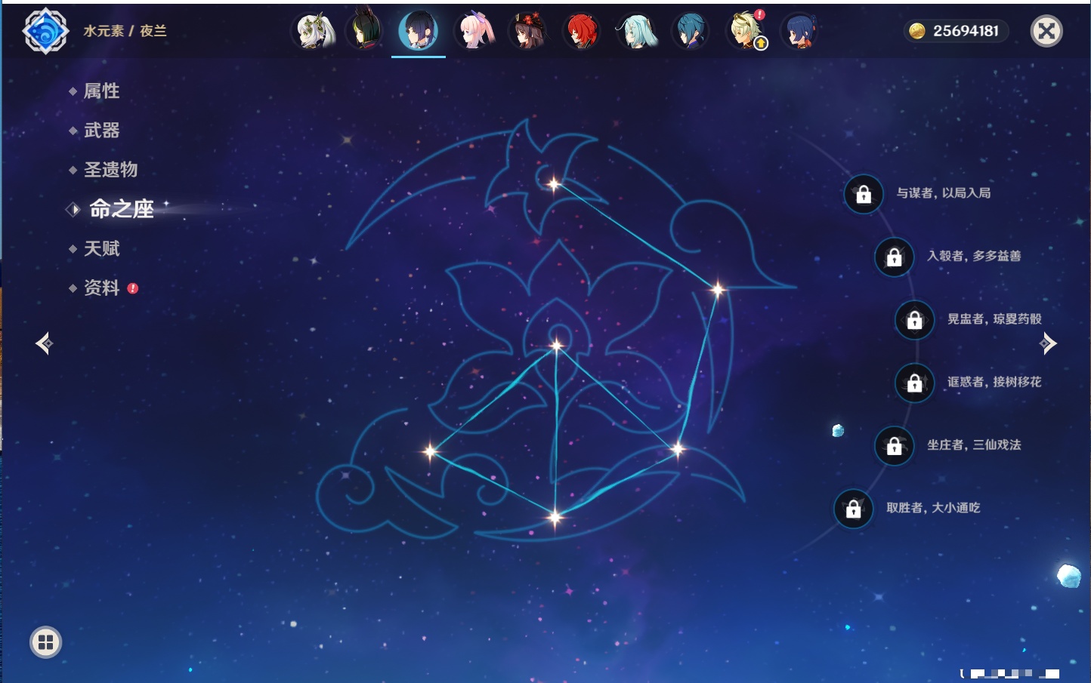Image resolution: width=1091 pixels, height=683 pixels.
Task: Open the 资料 profile tab with alert
Action: point(101,288)
